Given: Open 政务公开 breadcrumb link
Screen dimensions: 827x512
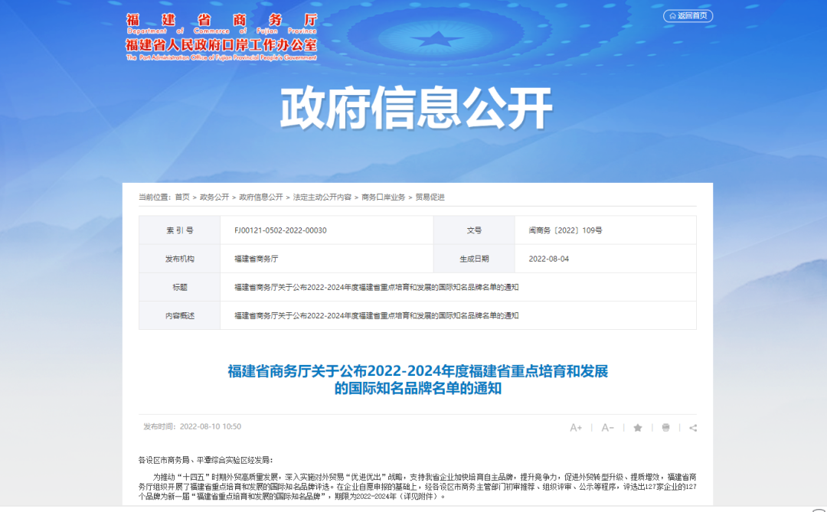Looking at the screenshot, I should tap(214, 197).
